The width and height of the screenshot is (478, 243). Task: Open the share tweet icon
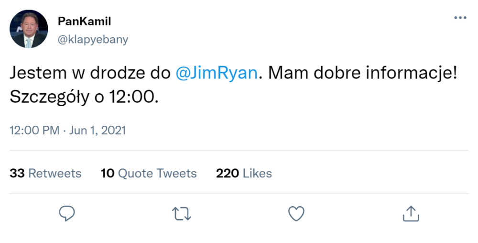coord(411,213)
